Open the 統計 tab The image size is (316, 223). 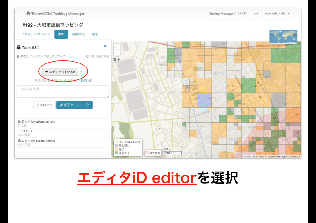95,34
